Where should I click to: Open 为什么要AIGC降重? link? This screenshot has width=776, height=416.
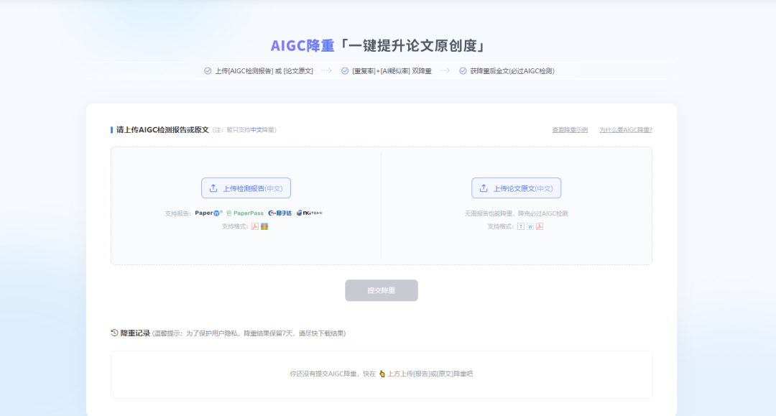(626, 129)
